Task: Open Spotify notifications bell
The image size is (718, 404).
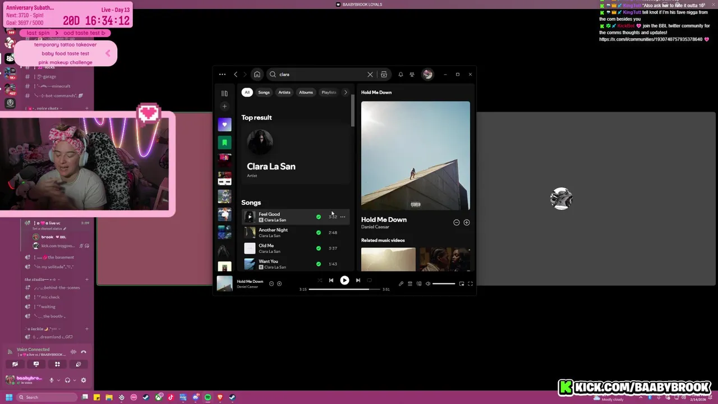Action: pos(401,74)
